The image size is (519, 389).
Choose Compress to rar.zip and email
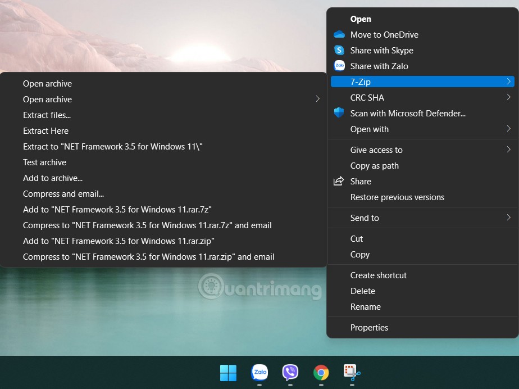(x=164, y=256)
